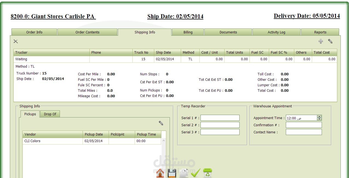Switch to the Billing tab
349x178 pixels.
click(188, 32)
